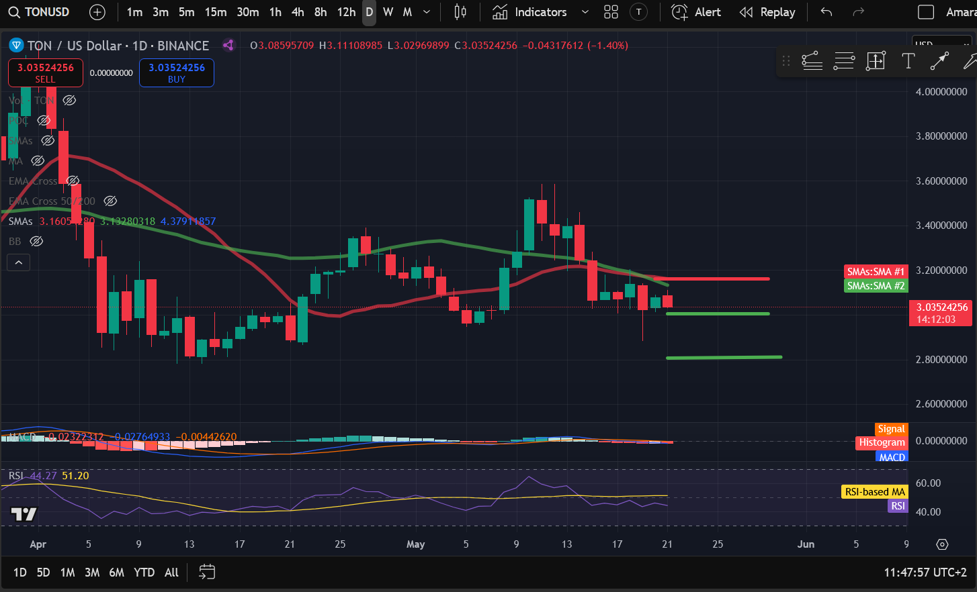The image size is (977, 592).
Task: Click the circled T indicator templates icon
Action: pyautogui.click(x=639, y=12)
